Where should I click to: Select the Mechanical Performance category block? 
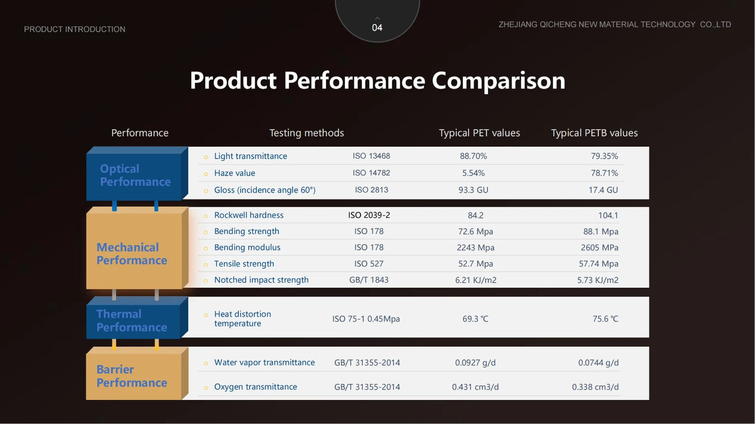133,254
